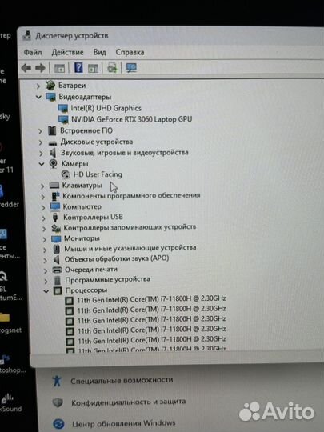Click the HD User Facing camera icon
Screen dimensions: 324x432
66,174
